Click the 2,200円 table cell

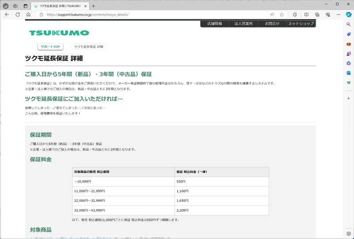[x=222, y=210]
